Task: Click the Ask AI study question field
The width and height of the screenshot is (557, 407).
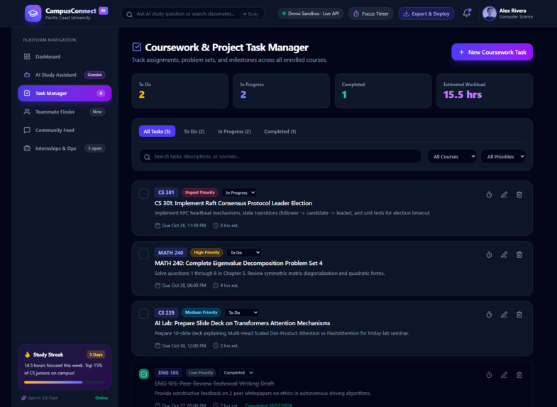Action: click(x=193, y=14)
